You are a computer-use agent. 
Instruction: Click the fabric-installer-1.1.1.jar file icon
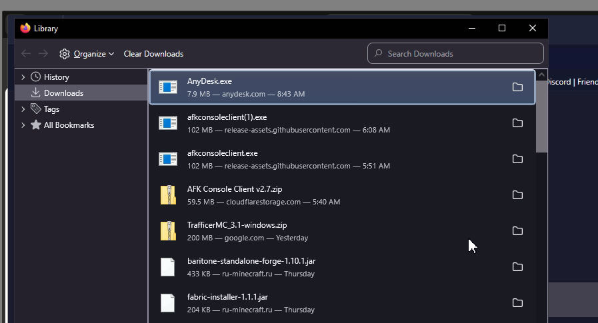[167, 303]
